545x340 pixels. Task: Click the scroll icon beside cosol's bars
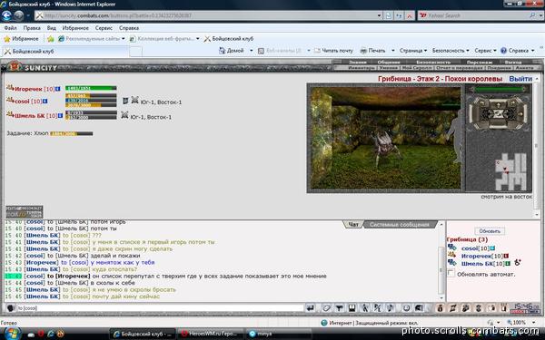[125, 101]
